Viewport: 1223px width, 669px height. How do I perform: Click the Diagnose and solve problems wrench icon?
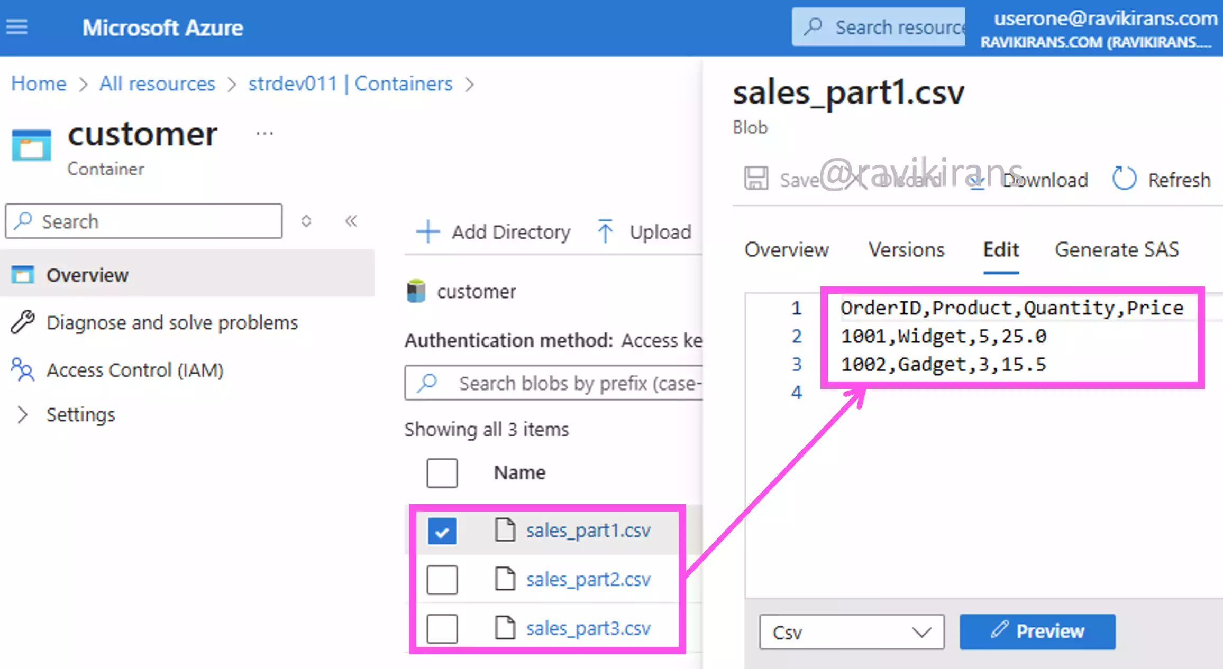[x=23, y=322]
